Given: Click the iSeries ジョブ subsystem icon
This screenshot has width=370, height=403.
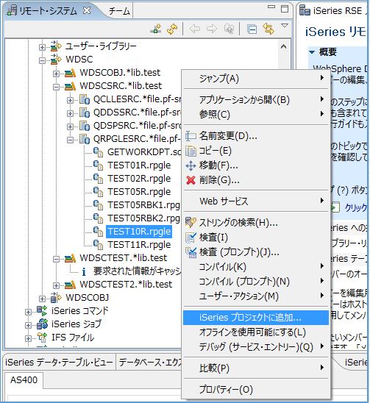Looking at the screenshot, I should [42, 324].
